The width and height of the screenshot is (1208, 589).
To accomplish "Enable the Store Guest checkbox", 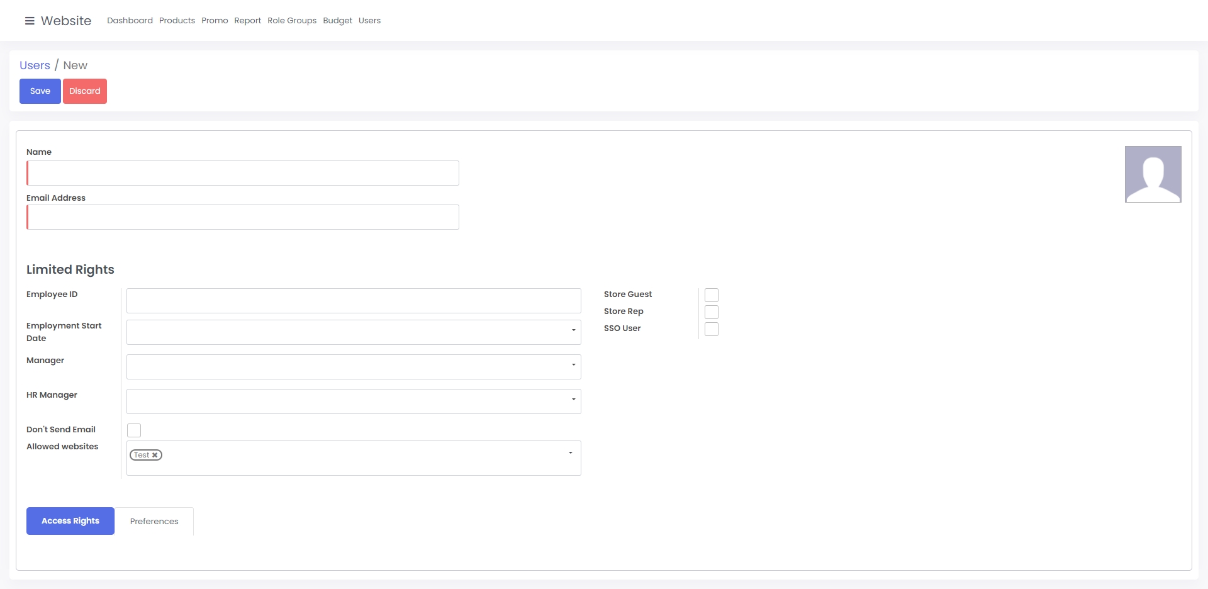I will (712, 295).
